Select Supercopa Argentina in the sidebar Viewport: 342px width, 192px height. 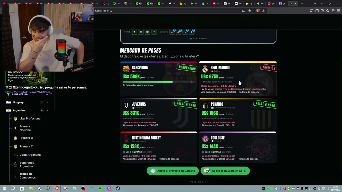[27, 165]
